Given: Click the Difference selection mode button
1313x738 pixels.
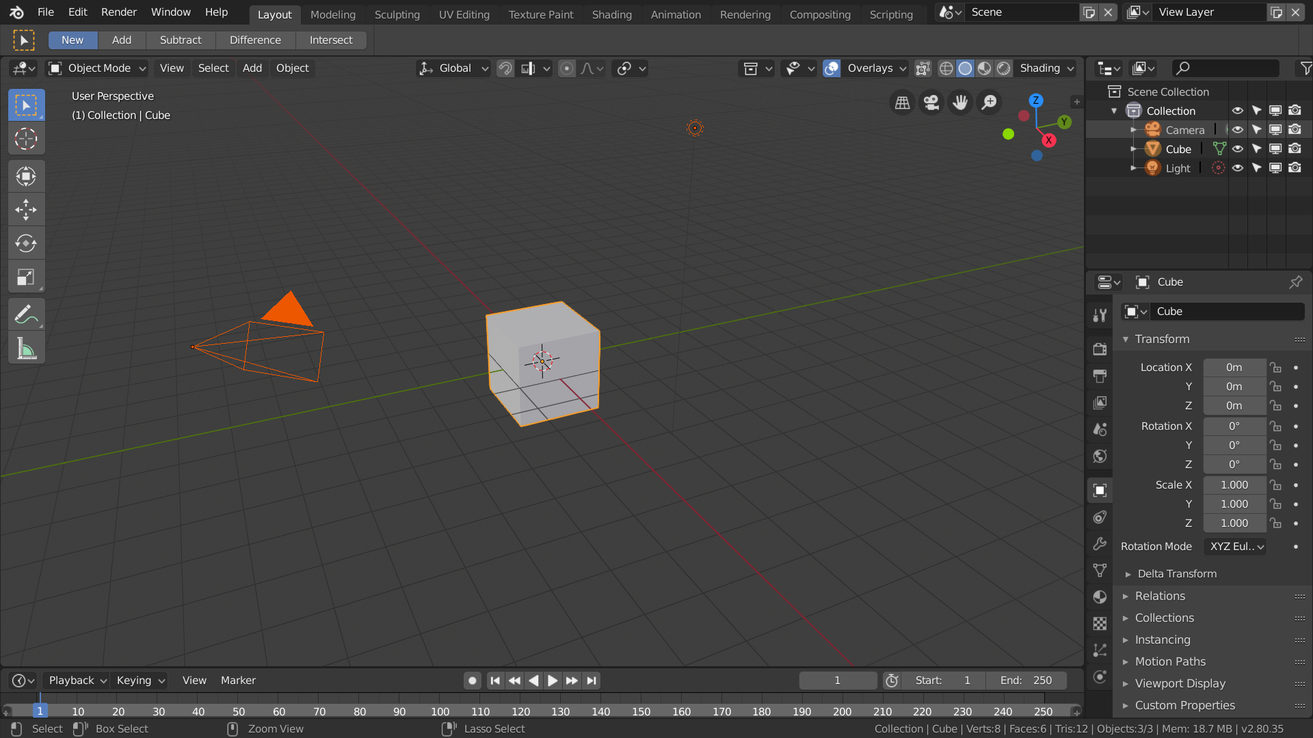Looking at the screenshot, I should click(255, 40).
